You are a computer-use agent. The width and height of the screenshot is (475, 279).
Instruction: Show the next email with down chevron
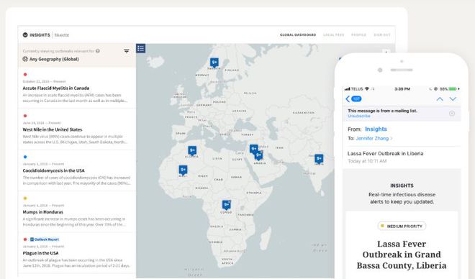(453, 99)
